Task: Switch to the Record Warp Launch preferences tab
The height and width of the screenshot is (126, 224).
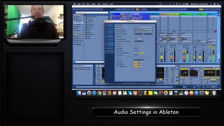Action: [110, 44]
